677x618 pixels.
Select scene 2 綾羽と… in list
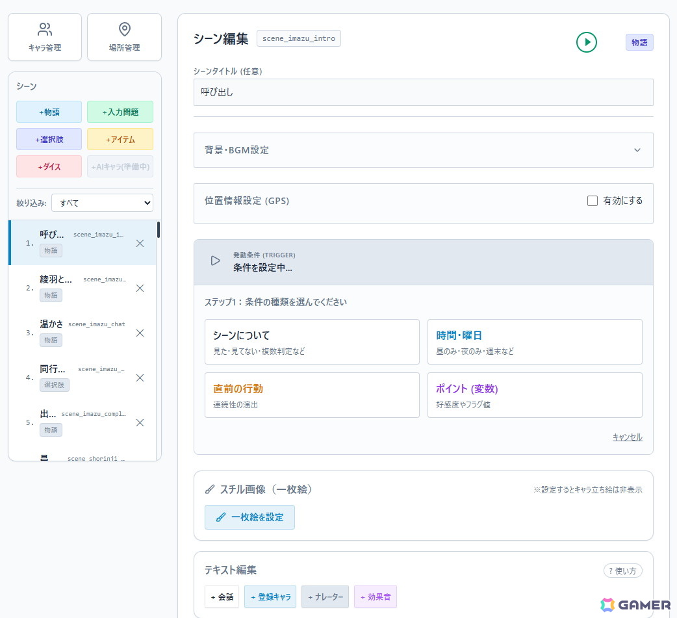point(83,288)
